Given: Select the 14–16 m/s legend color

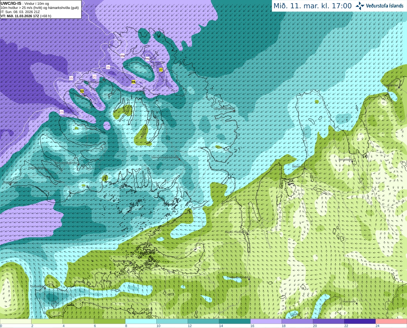Looking at the screenshot, I should pos(235,321).
